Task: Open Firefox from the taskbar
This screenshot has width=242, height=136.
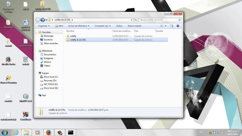Action: [49, 133]
